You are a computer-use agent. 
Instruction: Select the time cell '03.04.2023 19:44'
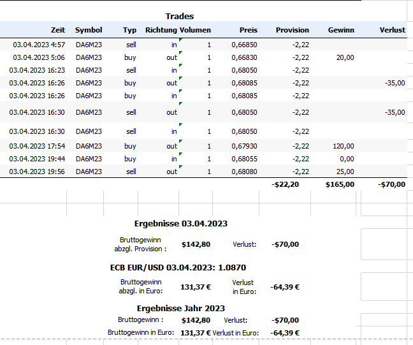point(37,159)
